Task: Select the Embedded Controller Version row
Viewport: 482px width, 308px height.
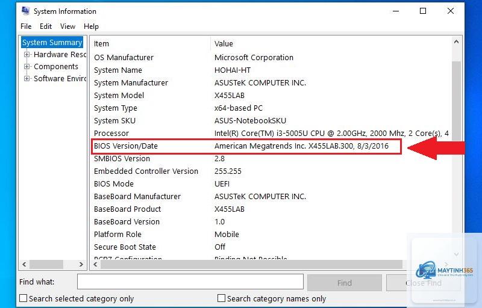Action: click(271, 171)
